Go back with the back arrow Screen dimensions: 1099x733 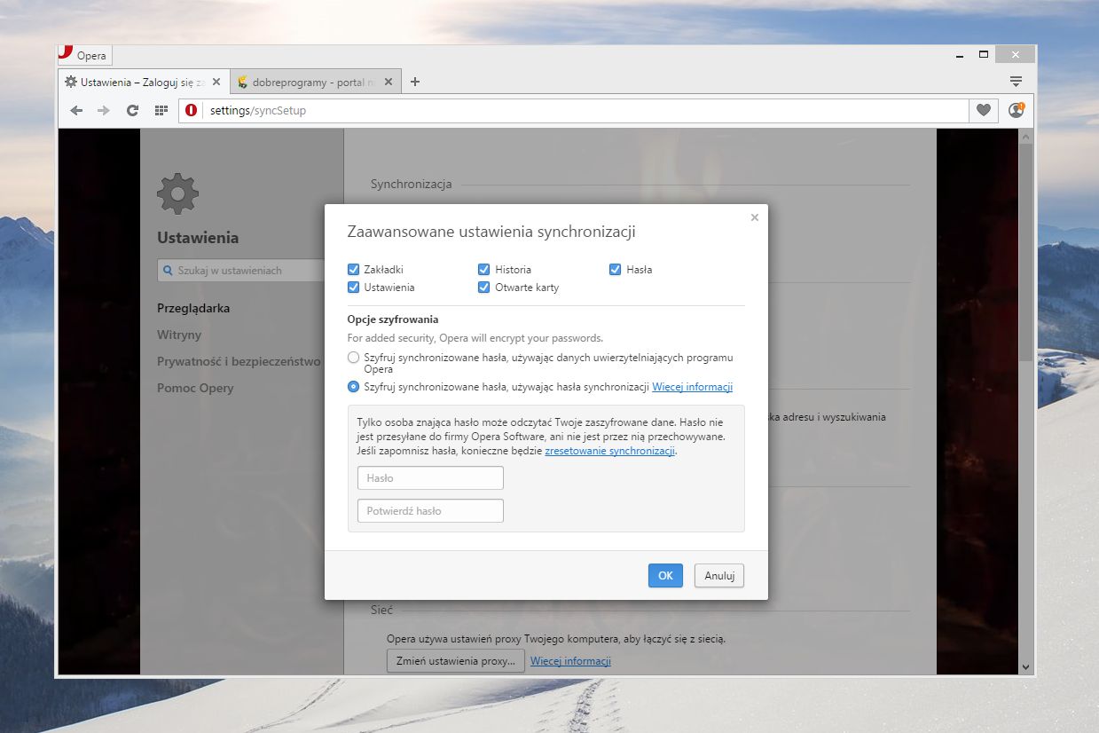pyautogui.click(x=76, y=111)
